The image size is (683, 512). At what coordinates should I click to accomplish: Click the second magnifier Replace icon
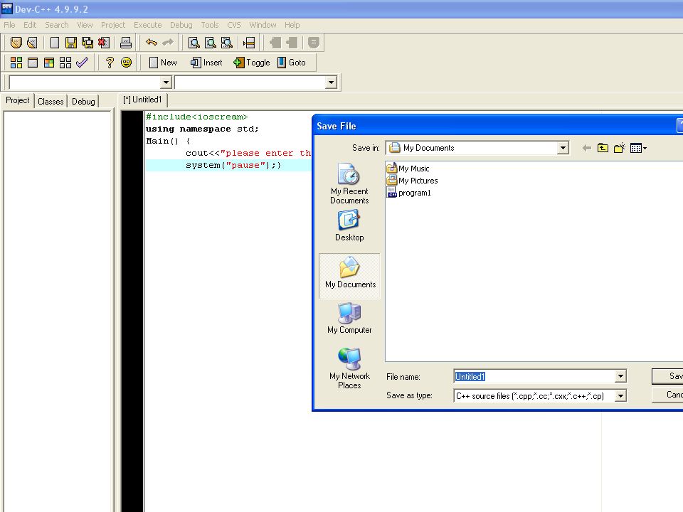tap(211, 43)
